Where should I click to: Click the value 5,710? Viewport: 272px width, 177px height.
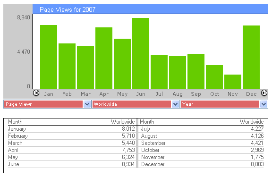point(128,136)
